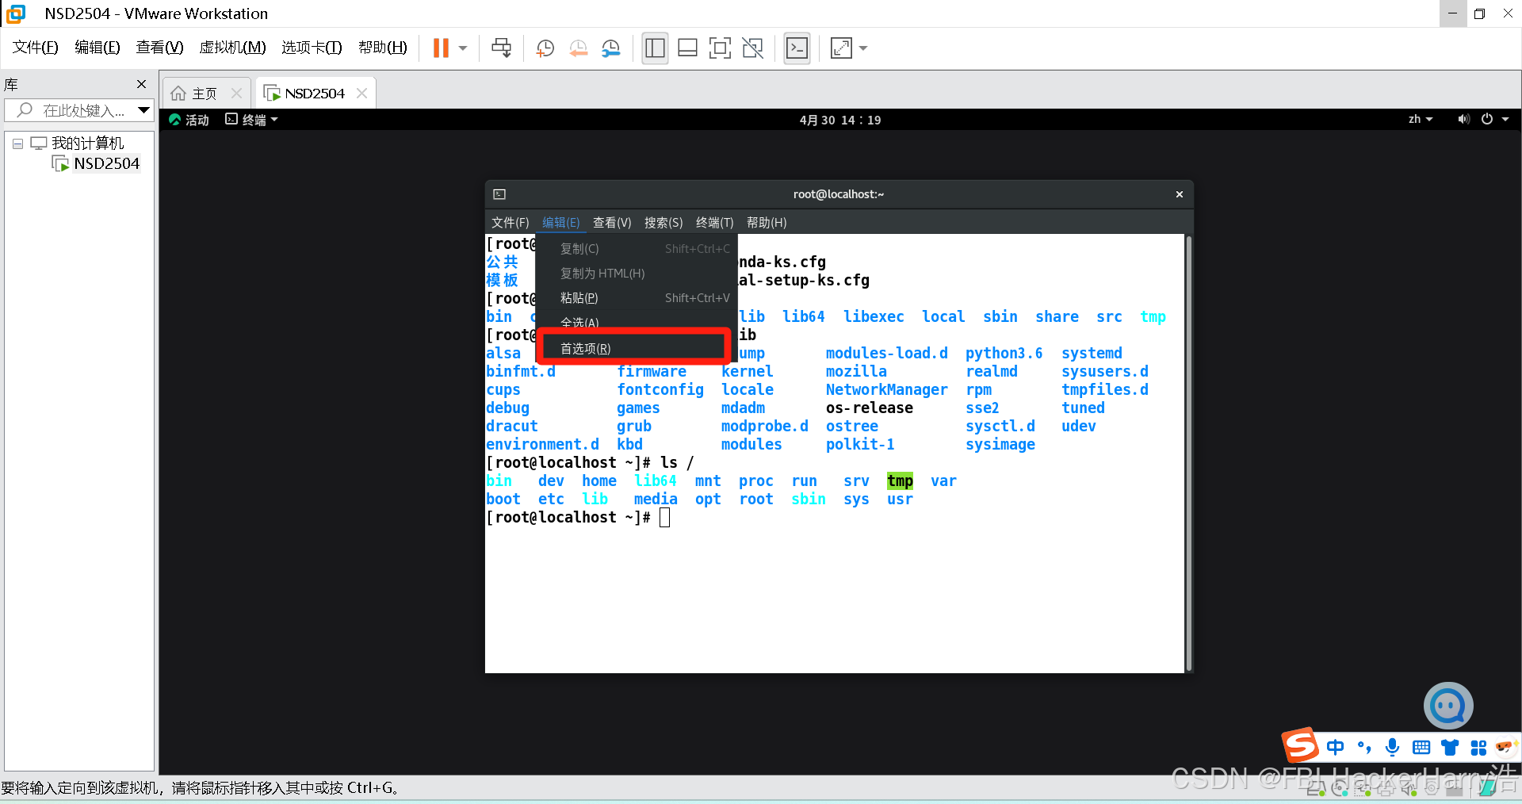The image size is (1522, 804).
Task: Close the root@localhost terminal window
Action: (1180, 194)
